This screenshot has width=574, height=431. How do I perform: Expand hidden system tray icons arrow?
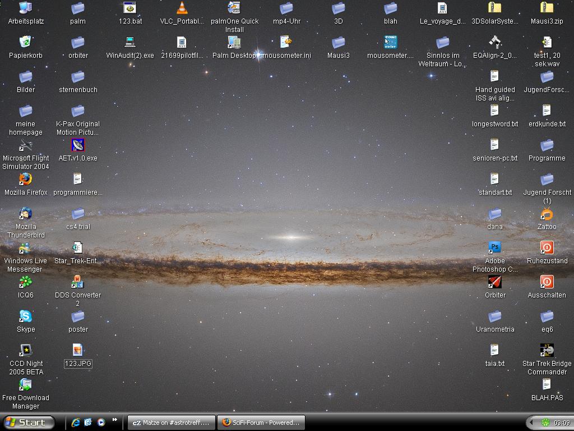pos(531,423)
